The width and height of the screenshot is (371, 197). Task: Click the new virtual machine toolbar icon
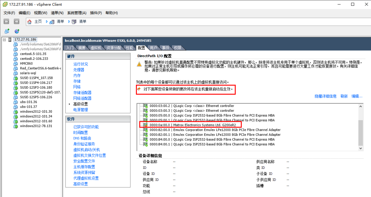pos(7,31)
